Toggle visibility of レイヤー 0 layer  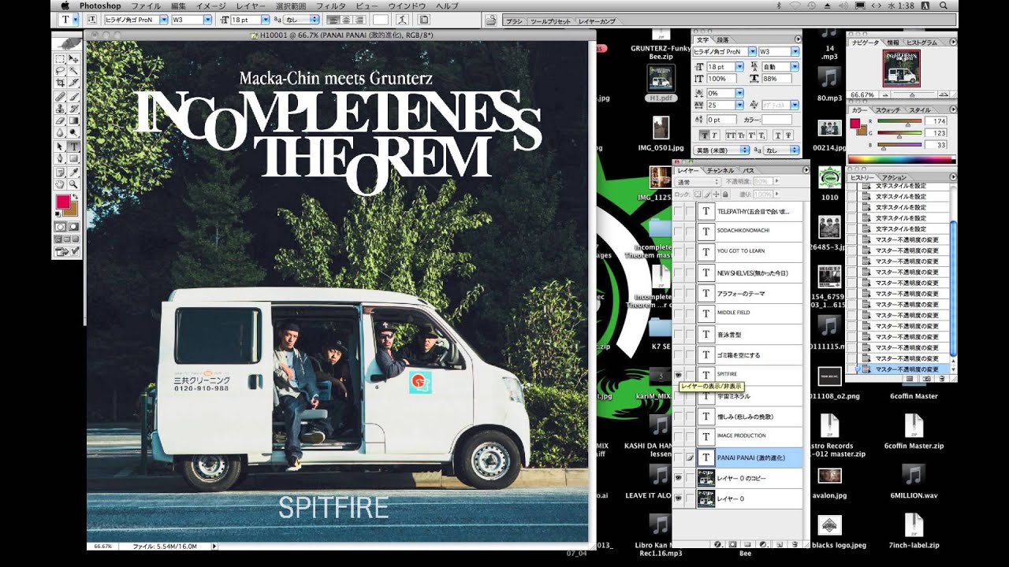click(x=678, y=498)
